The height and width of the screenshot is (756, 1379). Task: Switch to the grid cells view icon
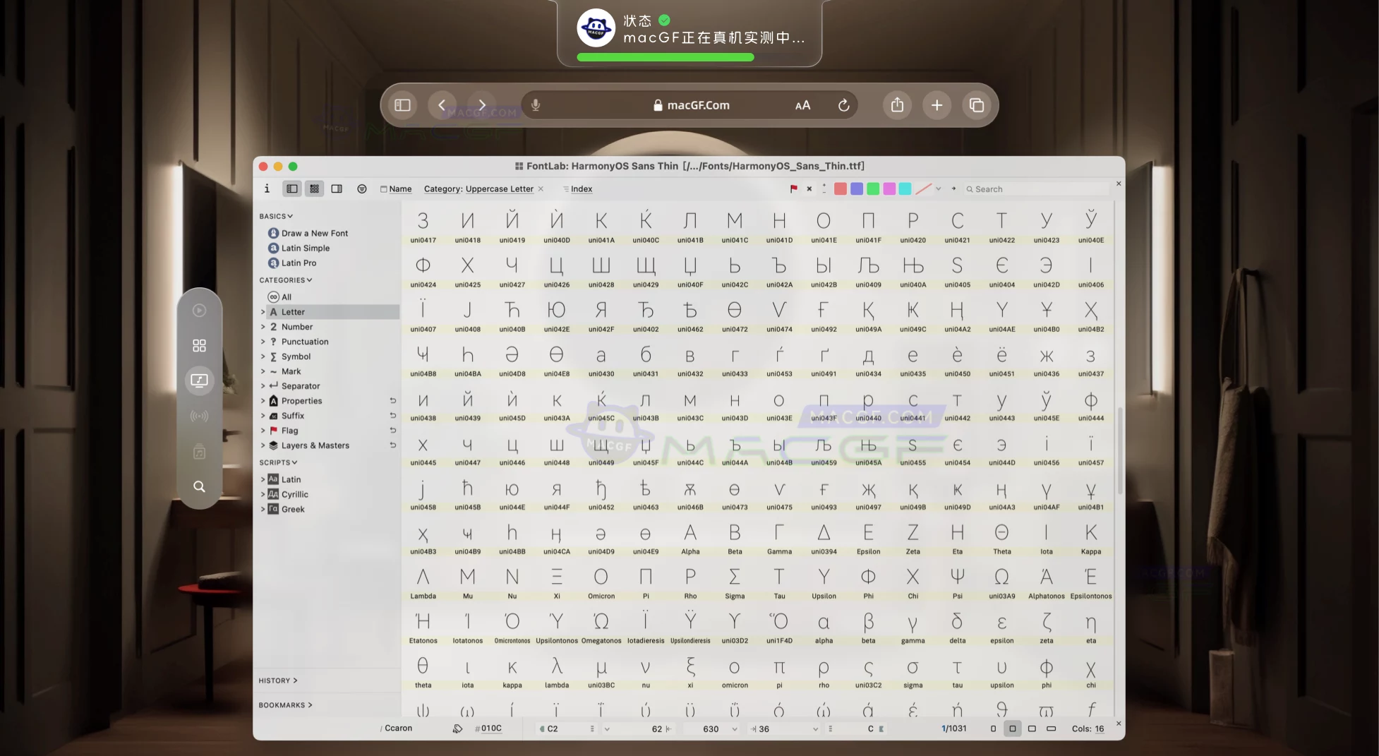tap(314, 188)
